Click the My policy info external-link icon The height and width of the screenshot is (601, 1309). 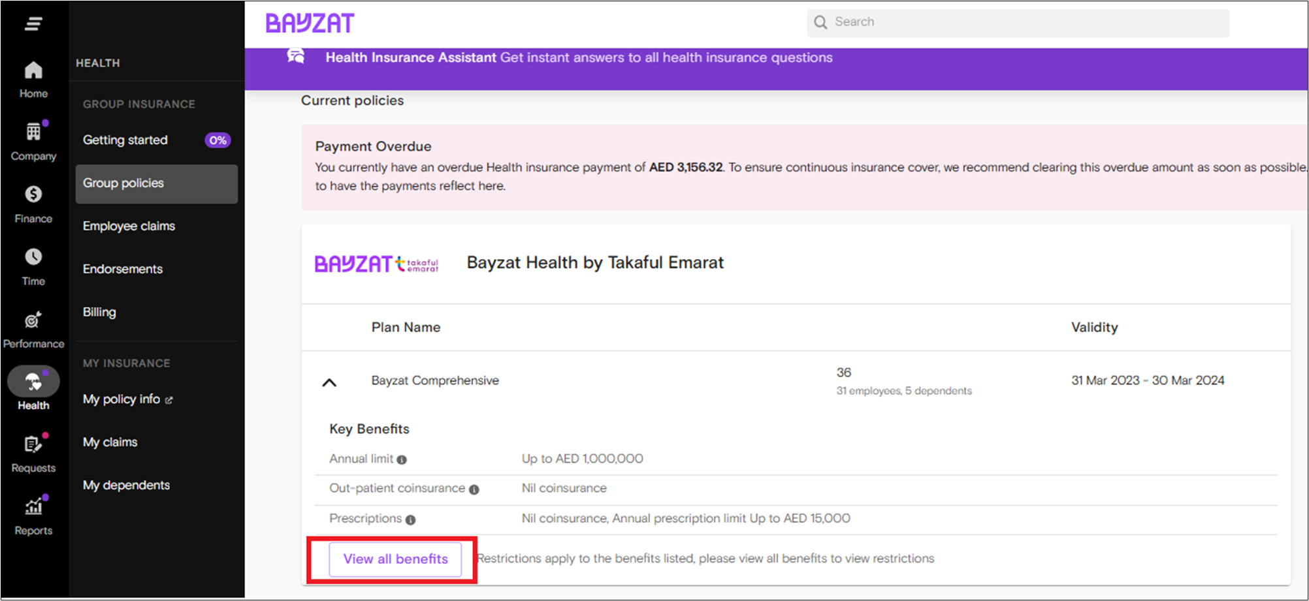[x=169, y=400]
